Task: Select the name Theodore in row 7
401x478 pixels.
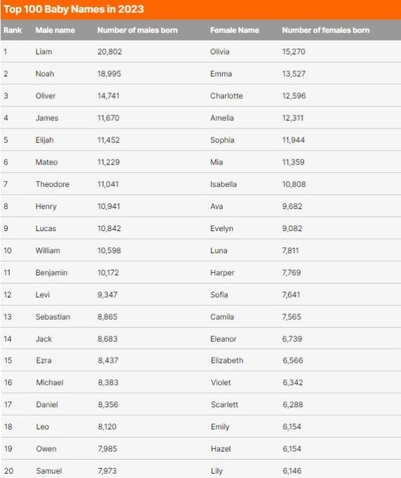Action: click(x=52, y=184)
